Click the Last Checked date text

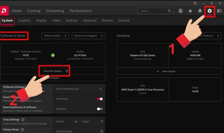[x=80, y=59]
